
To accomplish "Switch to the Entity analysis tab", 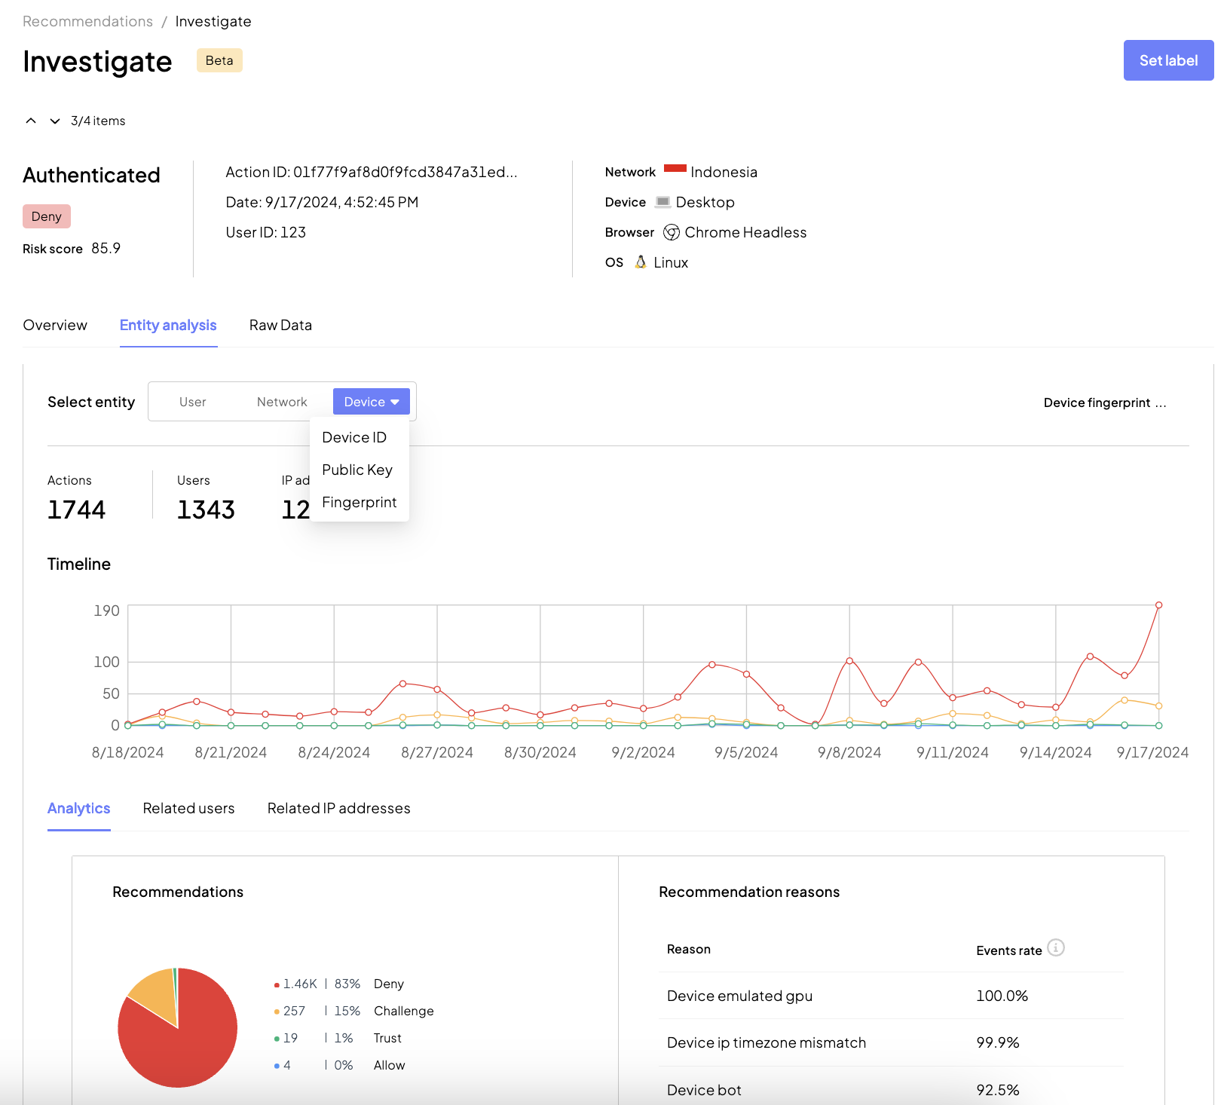I will click(168, 325).
